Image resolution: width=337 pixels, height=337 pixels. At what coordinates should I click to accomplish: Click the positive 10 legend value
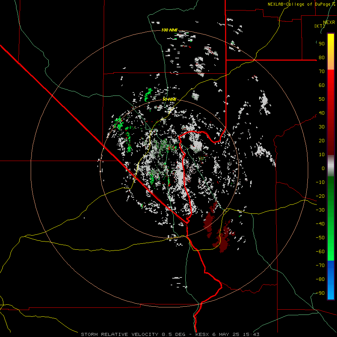point(322,155)
